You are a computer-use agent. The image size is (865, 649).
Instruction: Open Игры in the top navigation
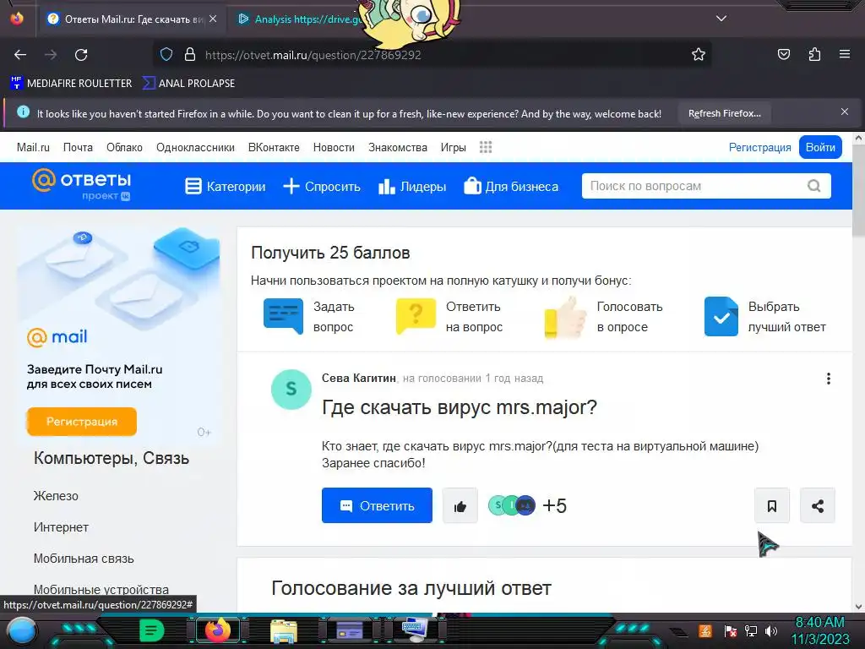click(x=453, y=147)
